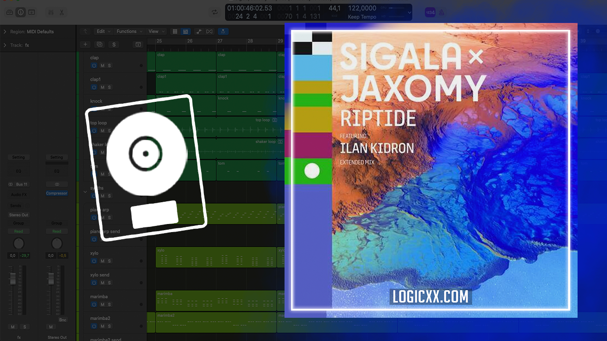Viewport: 607px width, 341px height.
Task: Toggle the Cycle loop button
Action: pos(215,12)
